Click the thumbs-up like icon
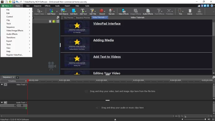Viewport: 215px width, 121px height. pyautogui.click(x=199, y=6)
